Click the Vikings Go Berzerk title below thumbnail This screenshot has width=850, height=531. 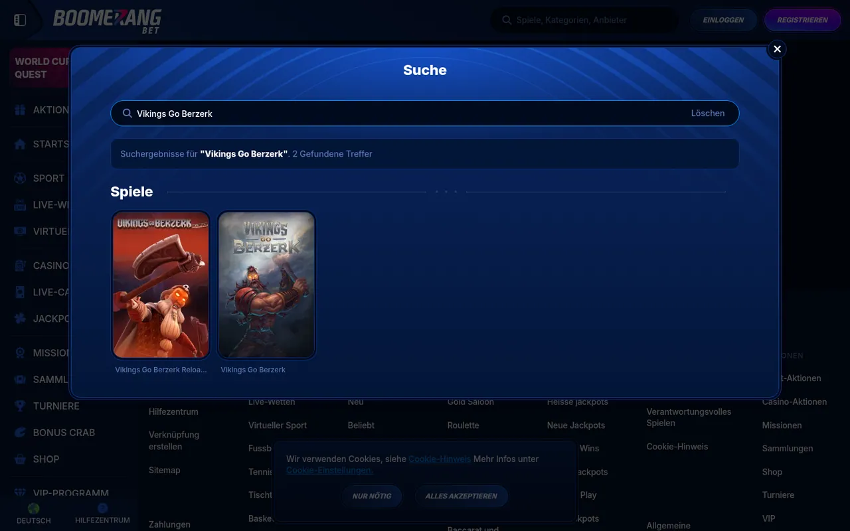[x=253, y=370]
